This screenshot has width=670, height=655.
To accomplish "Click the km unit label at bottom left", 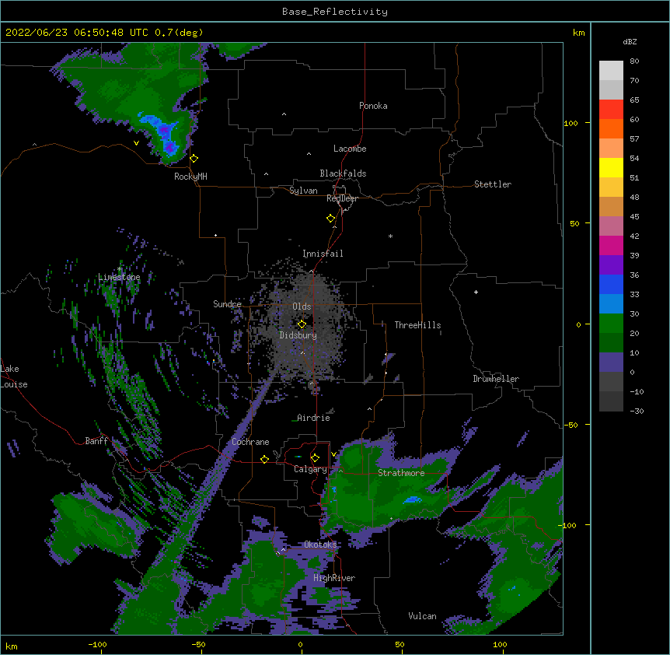I will point(12,646).
